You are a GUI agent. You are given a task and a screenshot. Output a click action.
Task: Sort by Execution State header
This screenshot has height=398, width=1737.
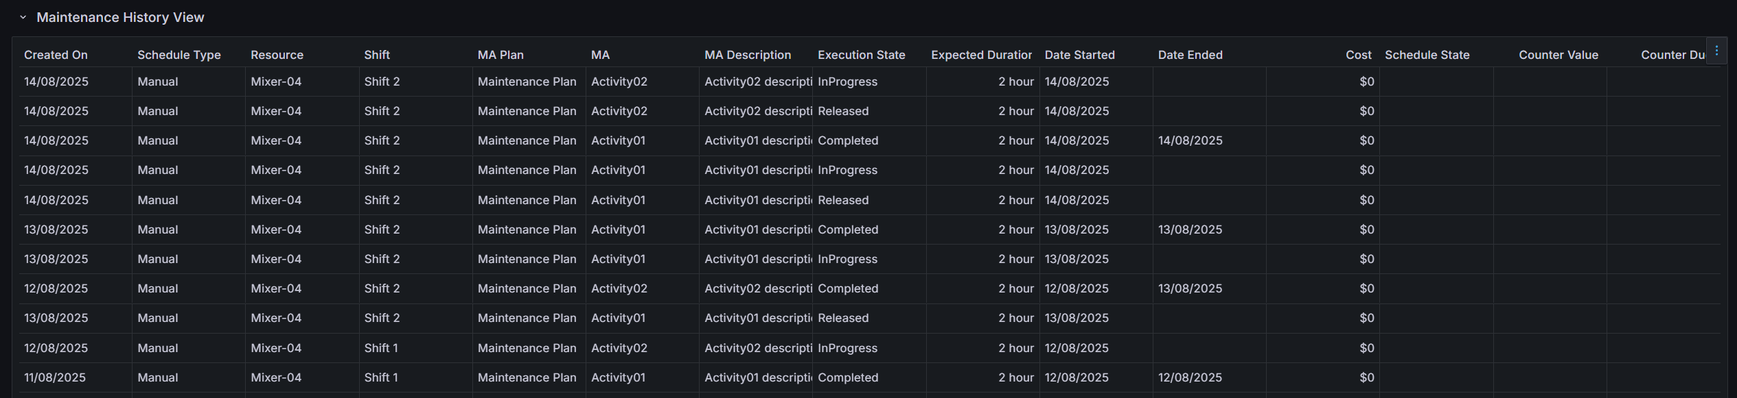tap(861, 55)
